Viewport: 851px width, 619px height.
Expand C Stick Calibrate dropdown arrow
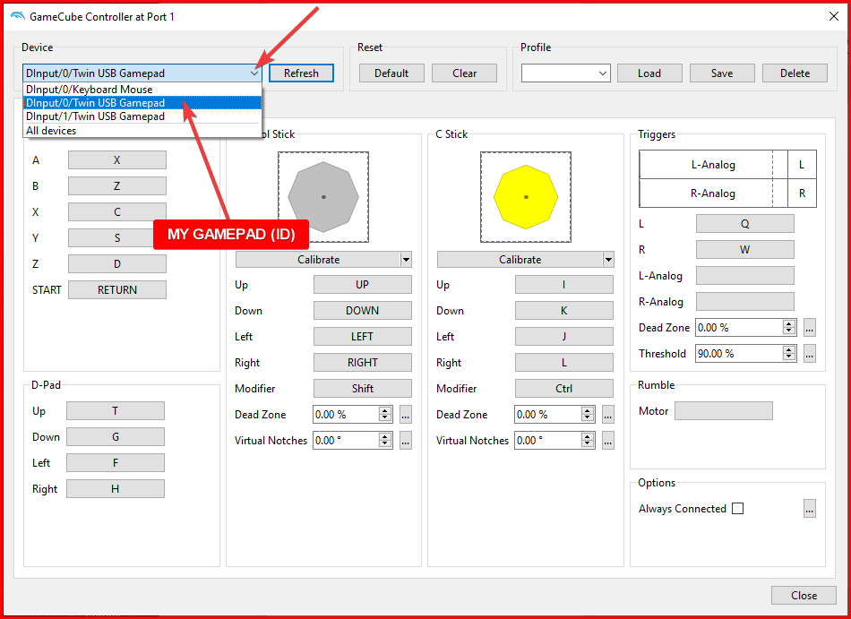click(x=608, y=260)
